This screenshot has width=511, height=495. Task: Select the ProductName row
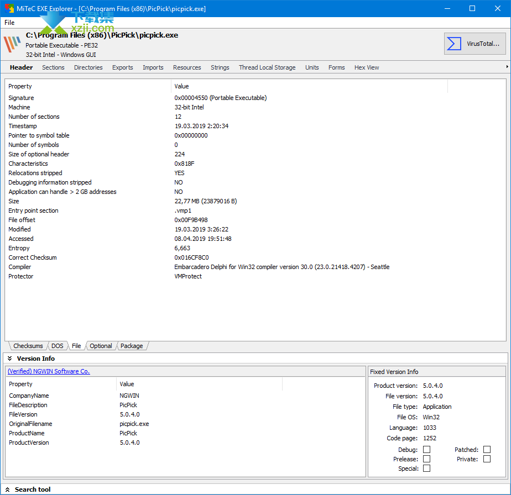pos(185,434)
